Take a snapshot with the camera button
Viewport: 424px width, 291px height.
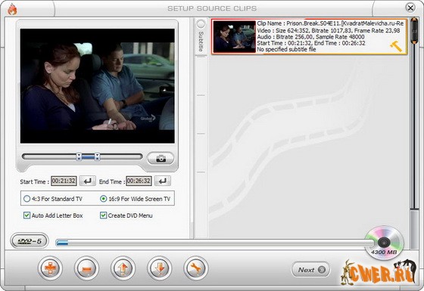click(x=161, y=159)
